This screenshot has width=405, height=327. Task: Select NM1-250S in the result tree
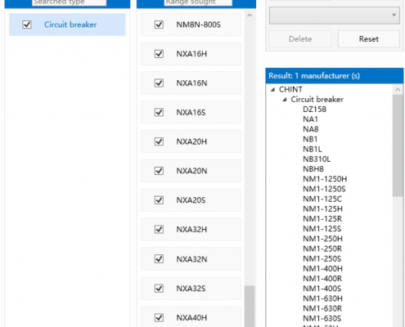[x=322, y=258]
